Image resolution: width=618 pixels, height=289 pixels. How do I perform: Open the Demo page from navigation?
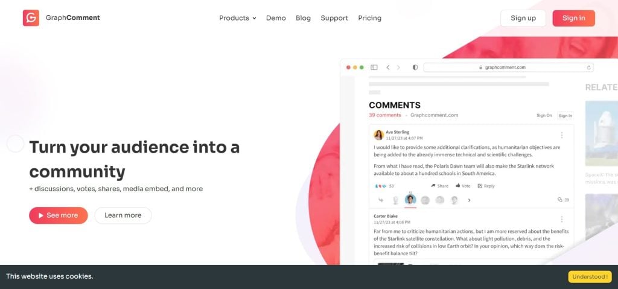(276, 18)
